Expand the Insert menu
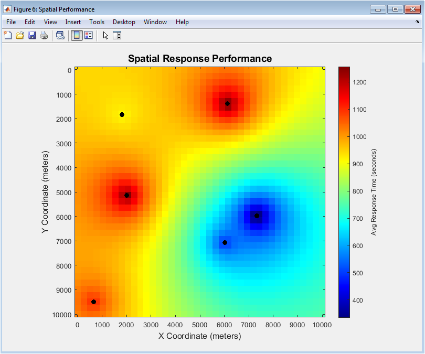The width and height of the screenshot is (425, 354). pos(73,22)
